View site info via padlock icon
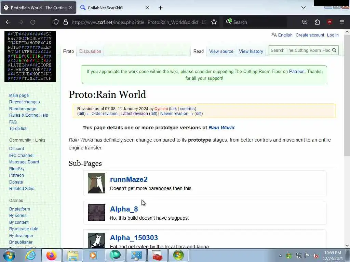350x262 pixels. pos(65,22)
